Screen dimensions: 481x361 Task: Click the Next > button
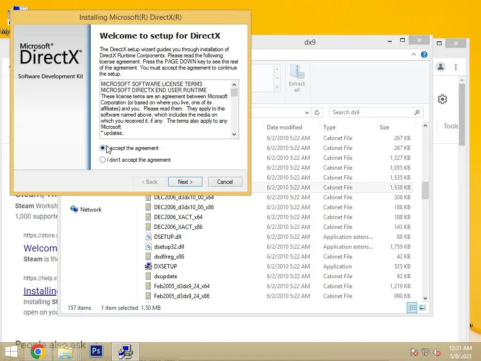point(185,182)
